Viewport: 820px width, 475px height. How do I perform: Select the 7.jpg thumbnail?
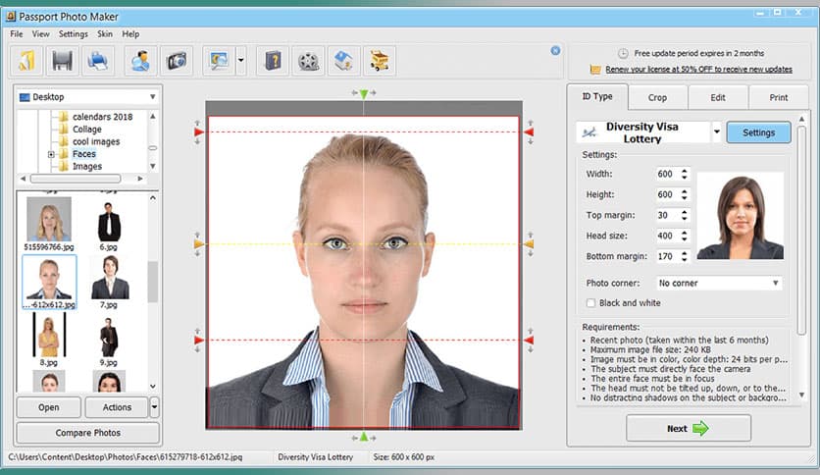click(109, 282)
